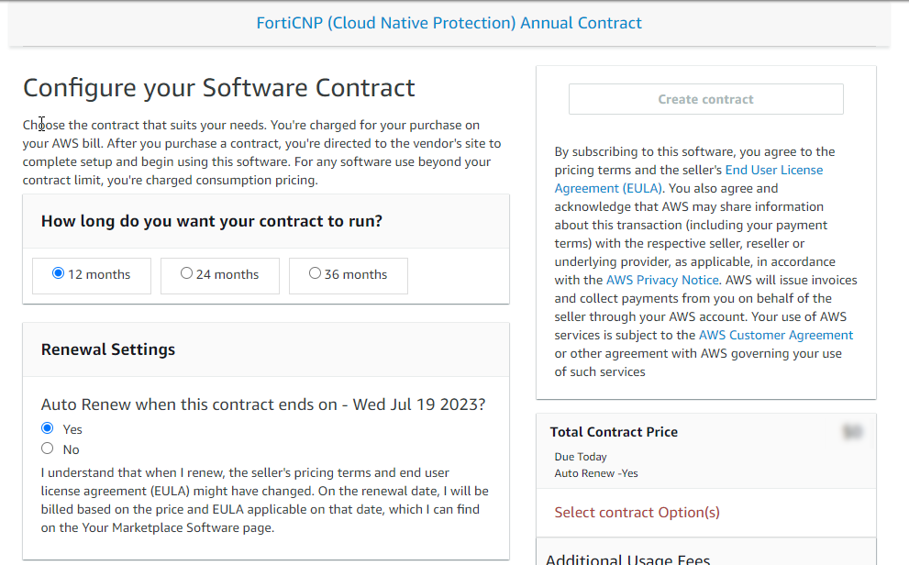Pick the 36 months contract length

point(316,273)
